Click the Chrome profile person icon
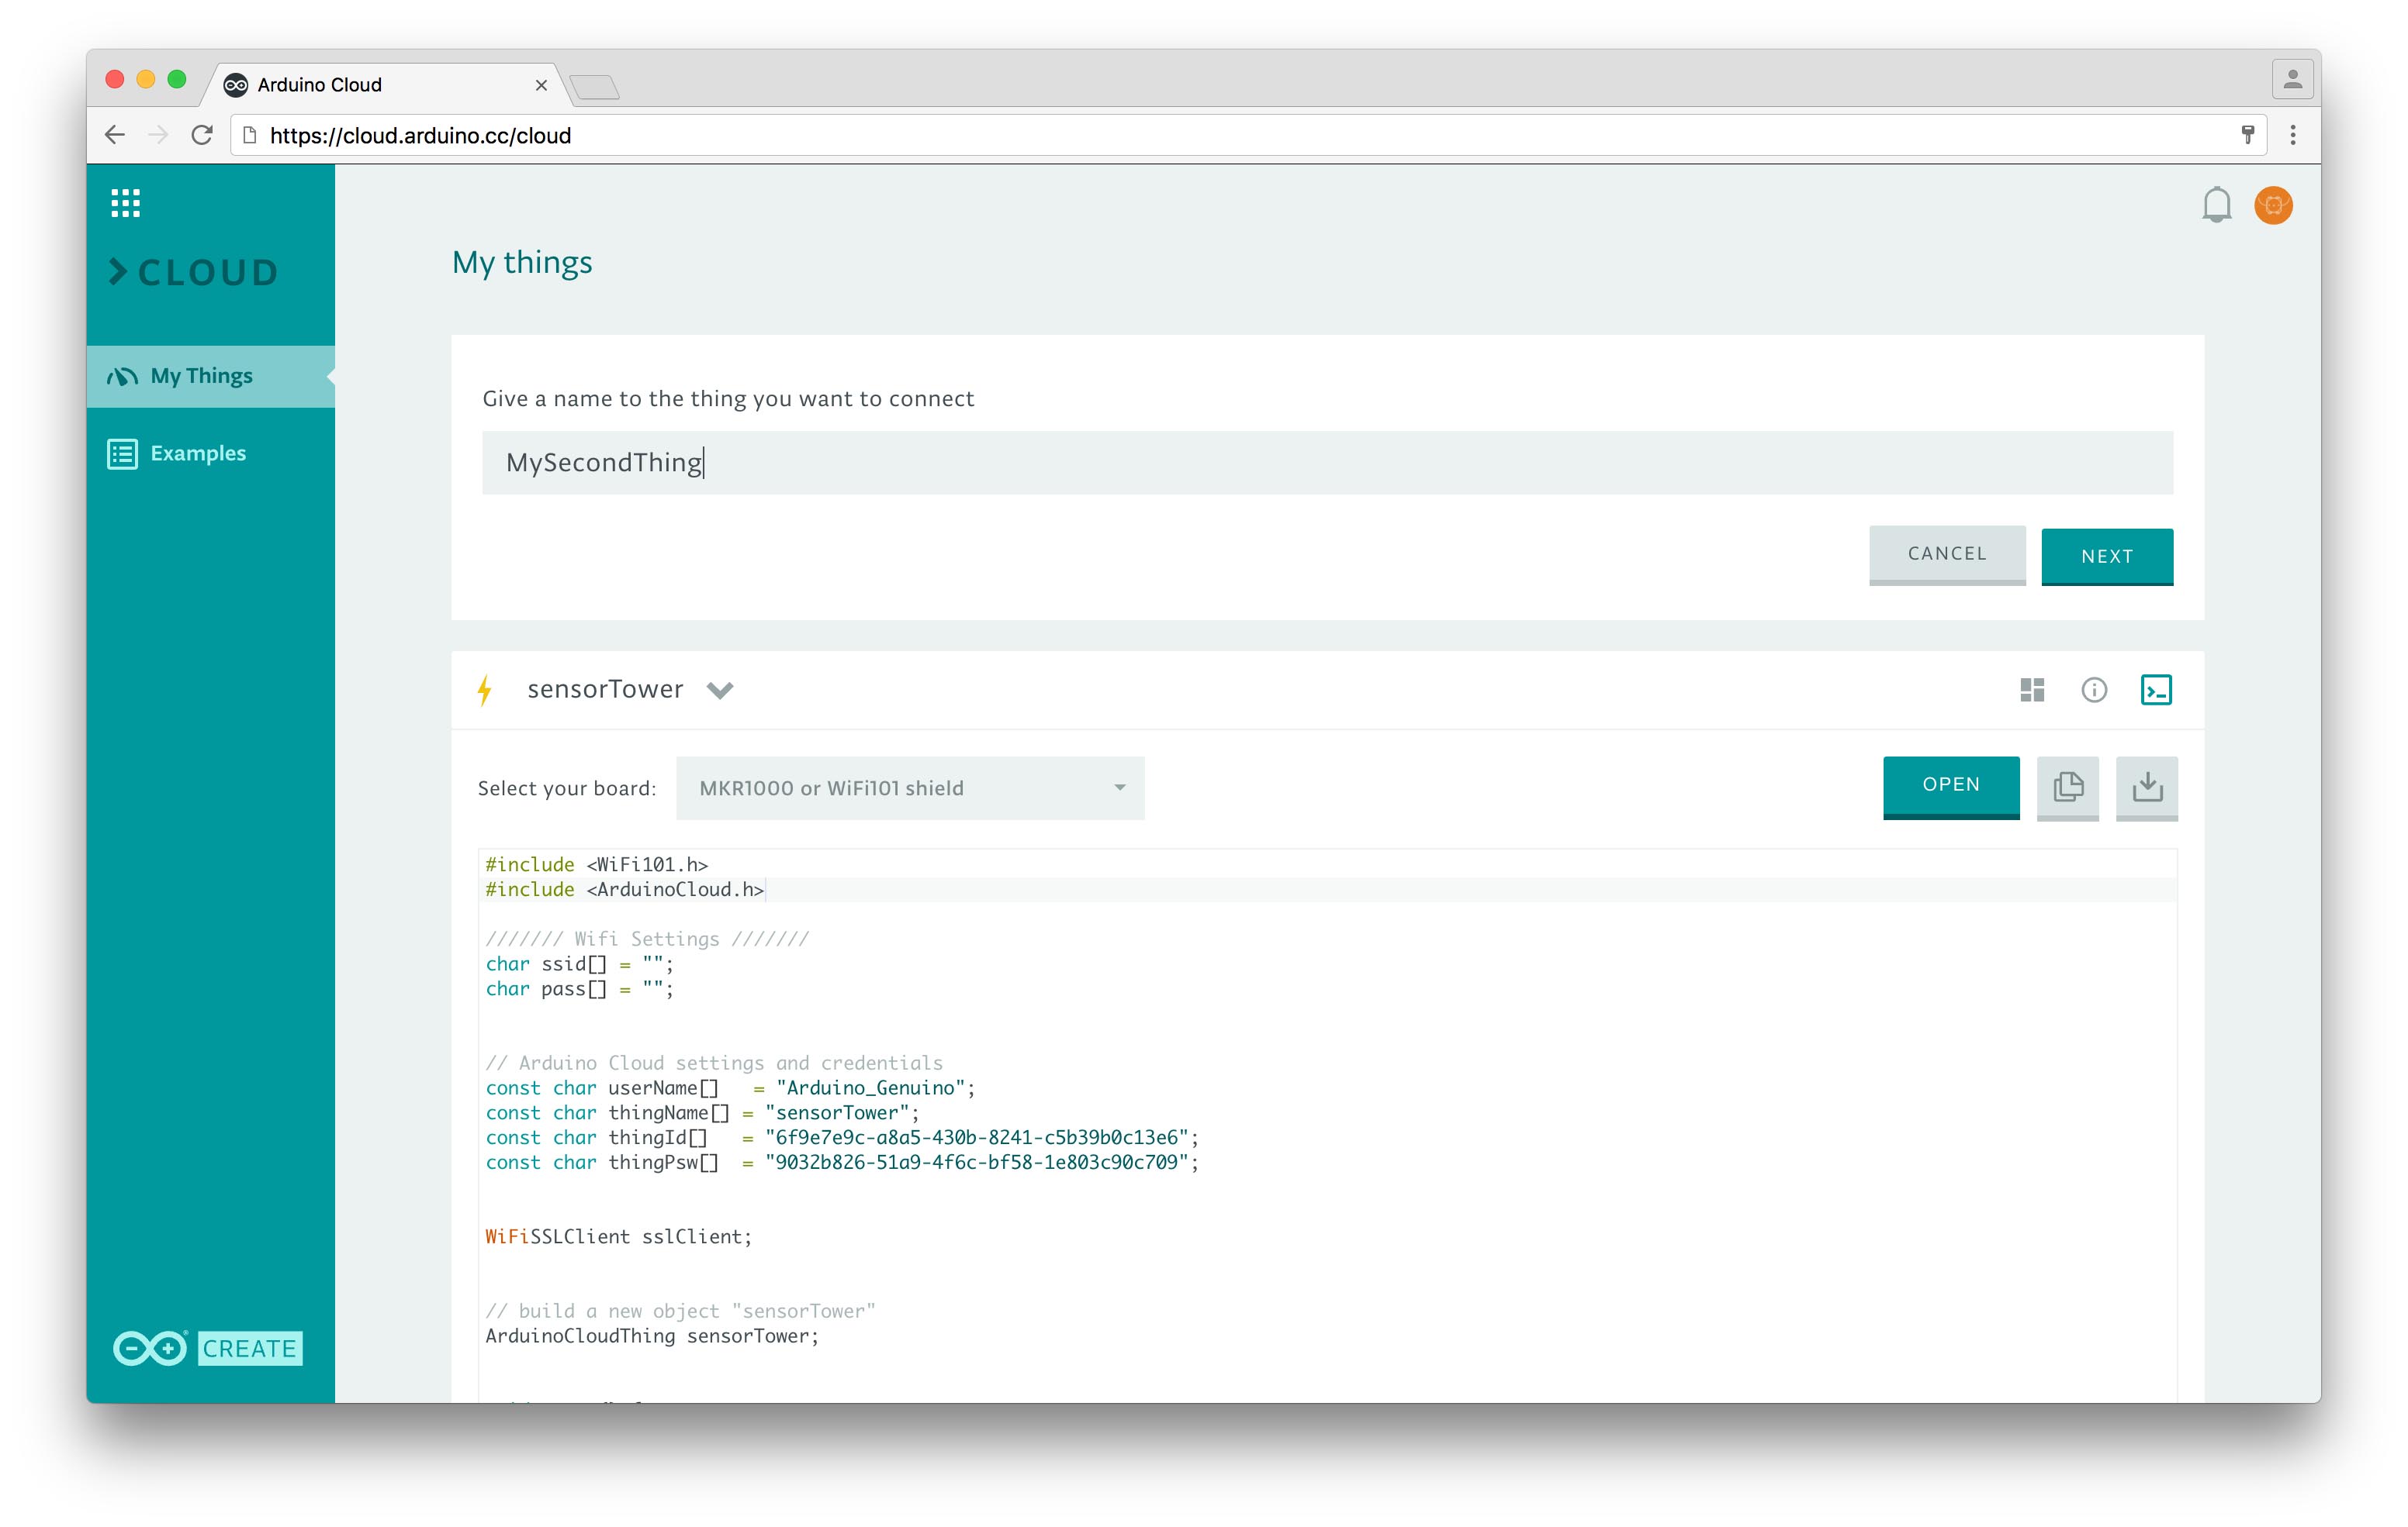2408x1527 pixels. point(2293,79)
